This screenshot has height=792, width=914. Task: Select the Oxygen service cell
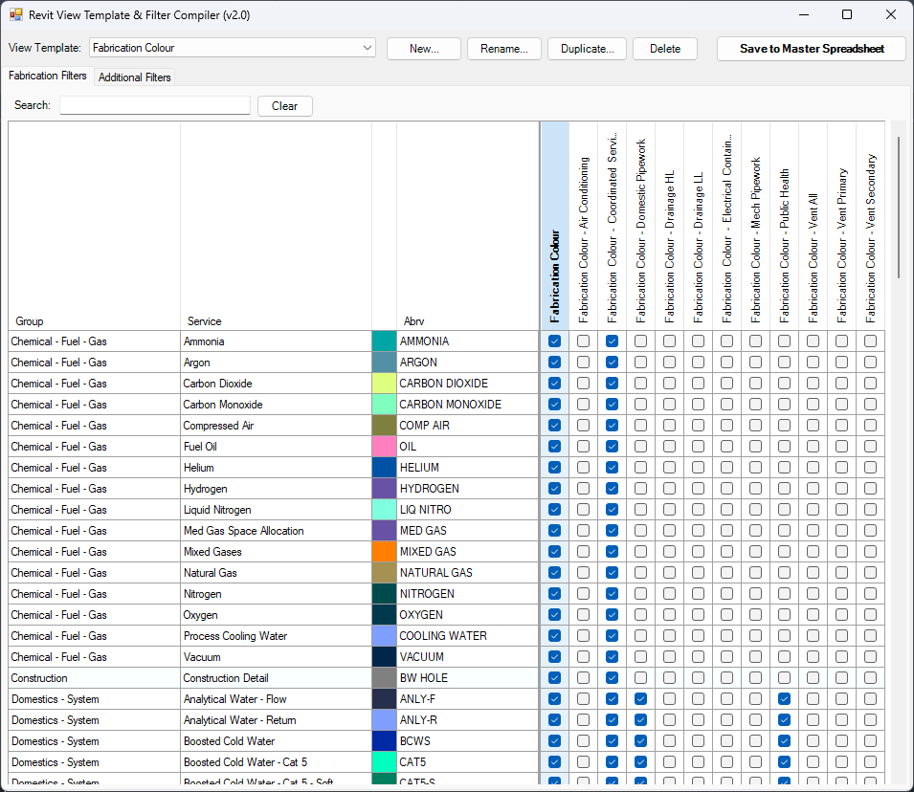(277, 615)
